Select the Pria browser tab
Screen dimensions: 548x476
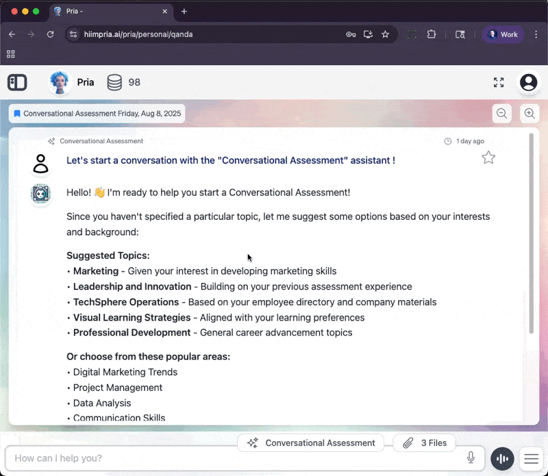coord(111,12)
